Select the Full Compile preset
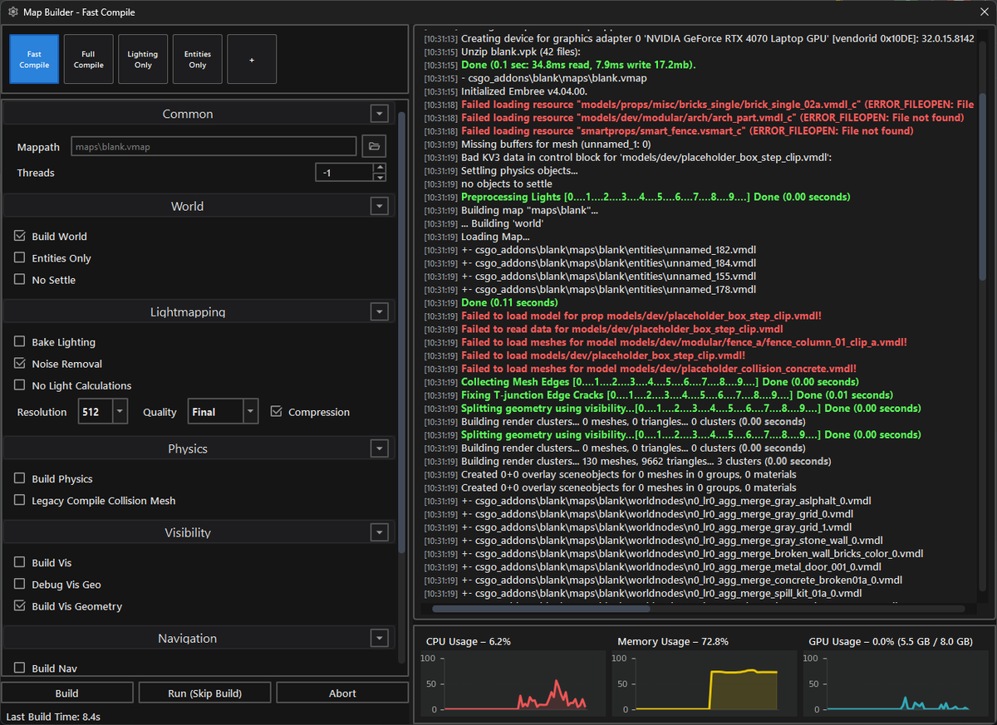 [89, 59]
